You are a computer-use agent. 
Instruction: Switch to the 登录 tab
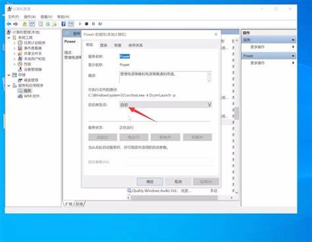[103, 45]
